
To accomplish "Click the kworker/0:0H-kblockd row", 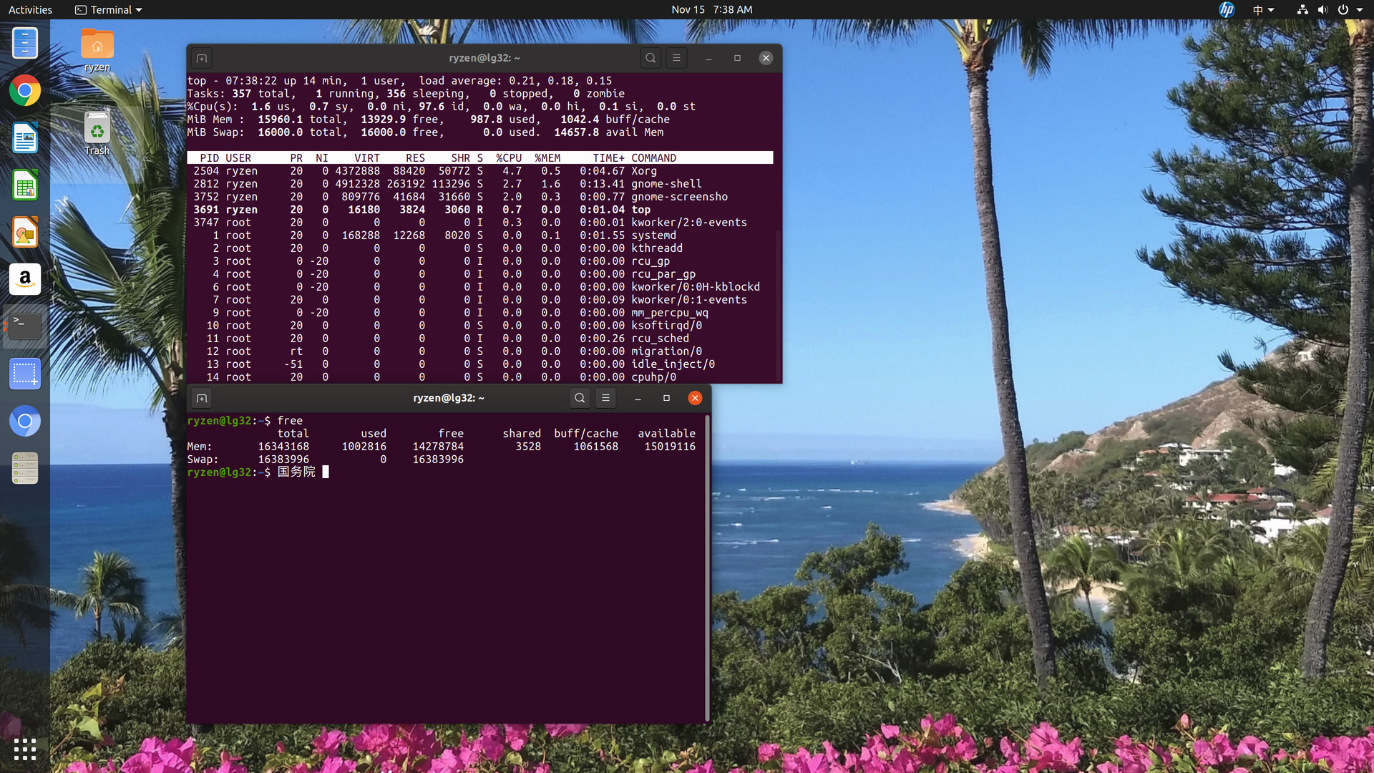I will 479,287.
